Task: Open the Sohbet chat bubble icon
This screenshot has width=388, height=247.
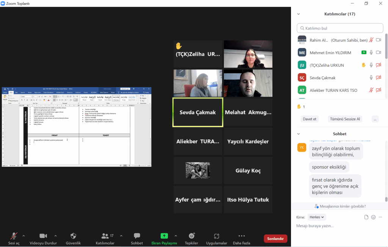Action: coord(137,236)
